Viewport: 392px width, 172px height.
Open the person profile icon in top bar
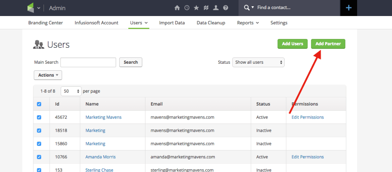pos(216,8)
